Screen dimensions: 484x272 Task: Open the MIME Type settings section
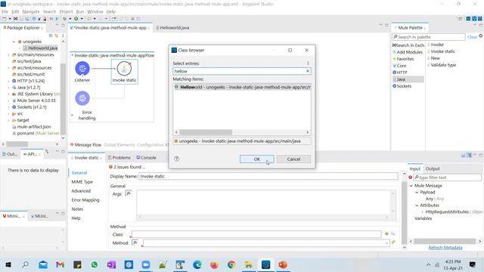tap(82, 182)
